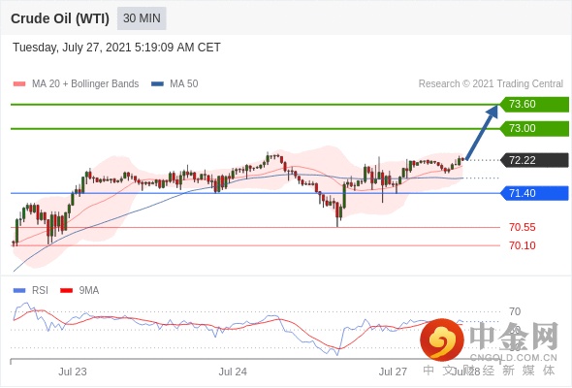Image resolution: width=572 pixels, height=388 pixels.
Task: Click the 70.55 support level label
Action: pos(523,227)
